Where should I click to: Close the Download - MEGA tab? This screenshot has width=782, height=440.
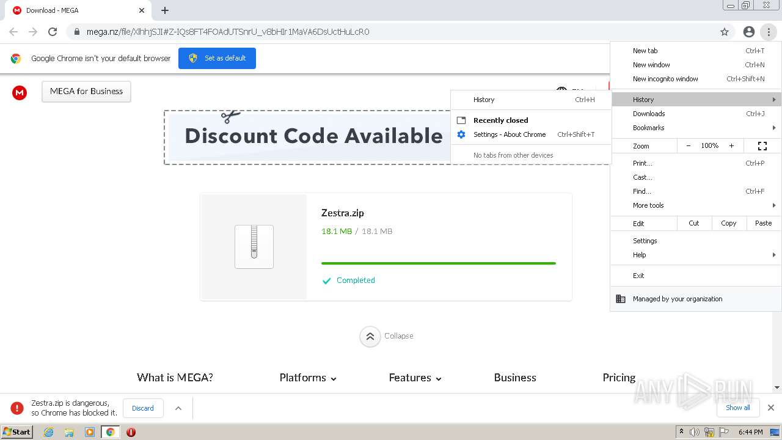click(142, 10)
